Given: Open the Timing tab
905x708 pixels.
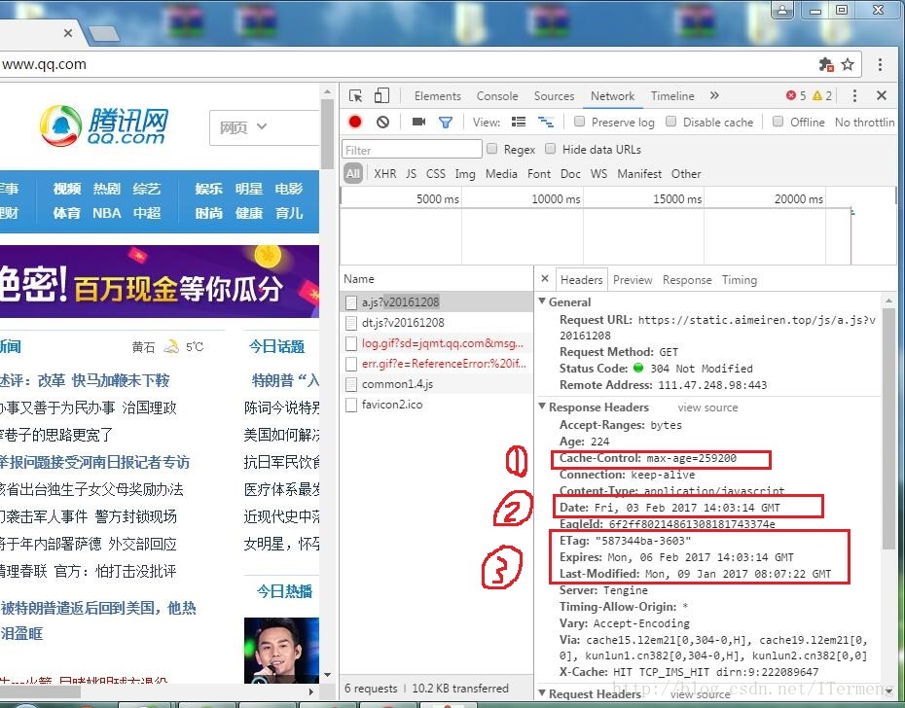Looking at the screenshot, I should click(740, 280).
